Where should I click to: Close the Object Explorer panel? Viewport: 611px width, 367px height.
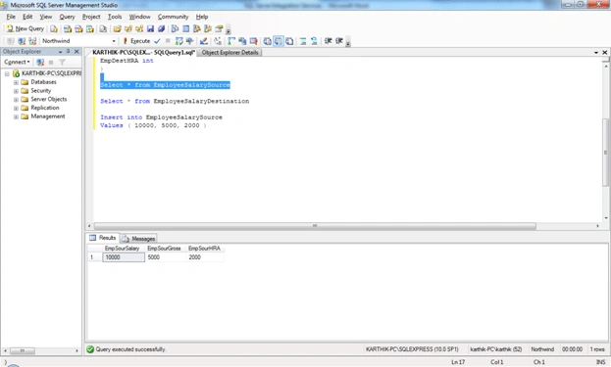[76, 51]
